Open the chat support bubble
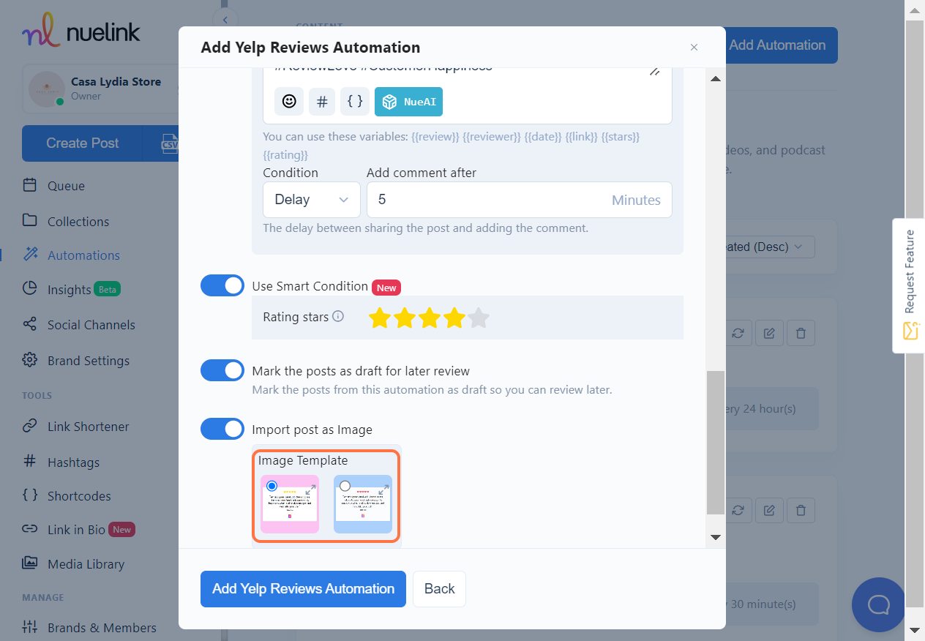The height and width of the screenshot is (641, 925). [x=878, y=604]
